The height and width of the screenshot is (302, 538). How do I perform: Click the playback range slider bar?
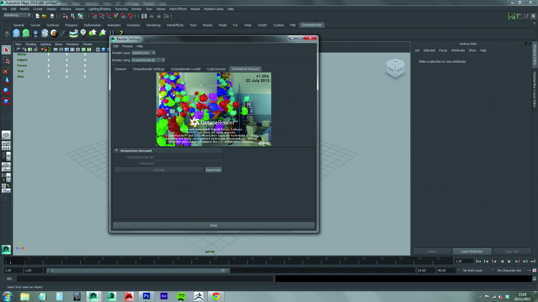(x=137, y=270)
